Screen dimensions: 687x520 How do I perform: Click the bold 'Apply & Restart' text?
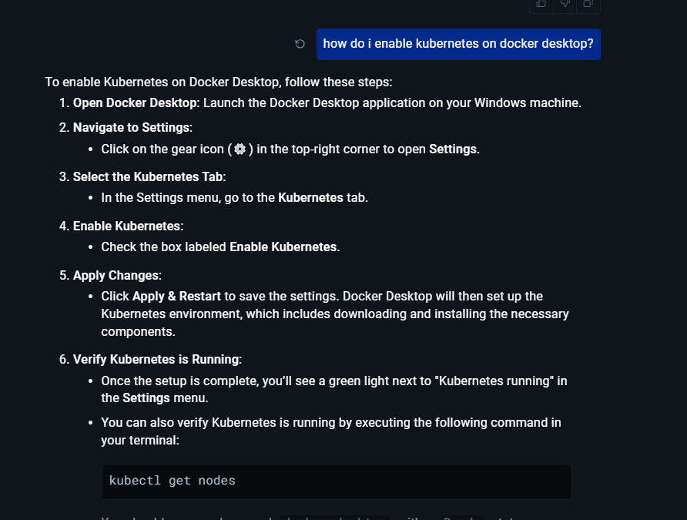coord(176,297)
